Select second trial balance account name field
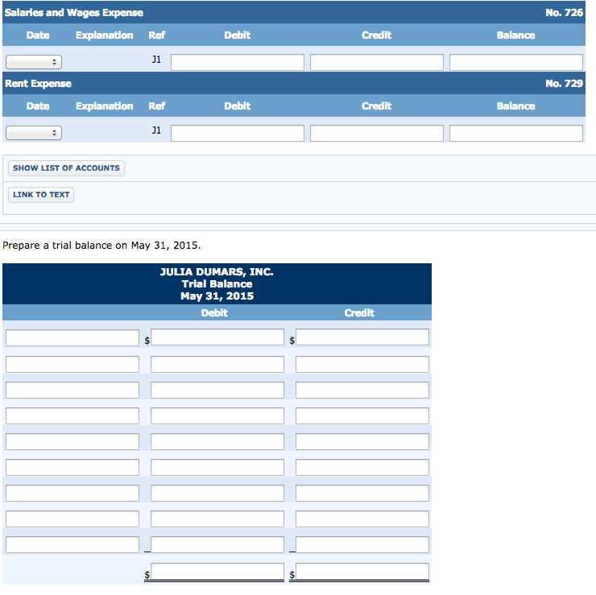This screenshot has height=595, width=596. tap(72, 365)
